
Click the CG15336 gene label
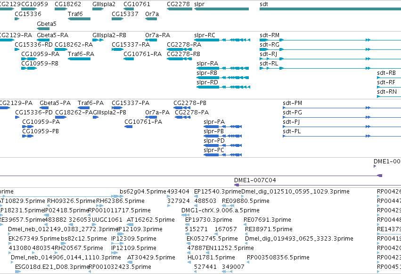pyautogui.click(x=28, y=14)
